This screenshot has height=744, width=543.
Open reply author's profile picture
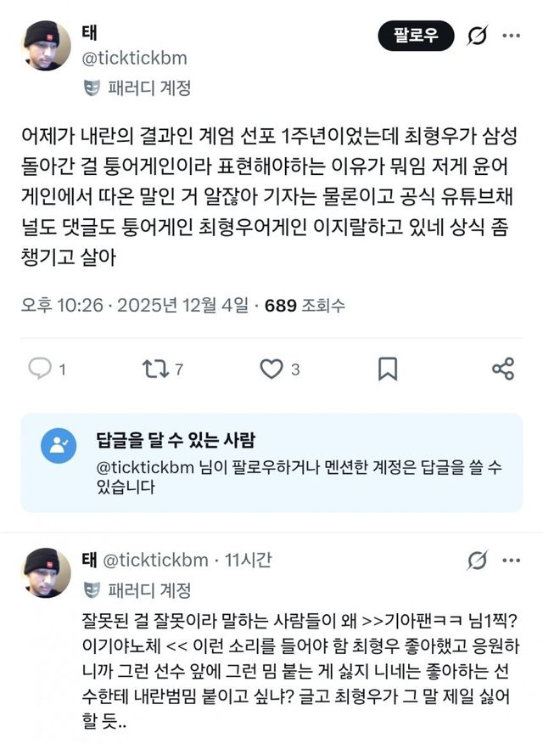46,572
